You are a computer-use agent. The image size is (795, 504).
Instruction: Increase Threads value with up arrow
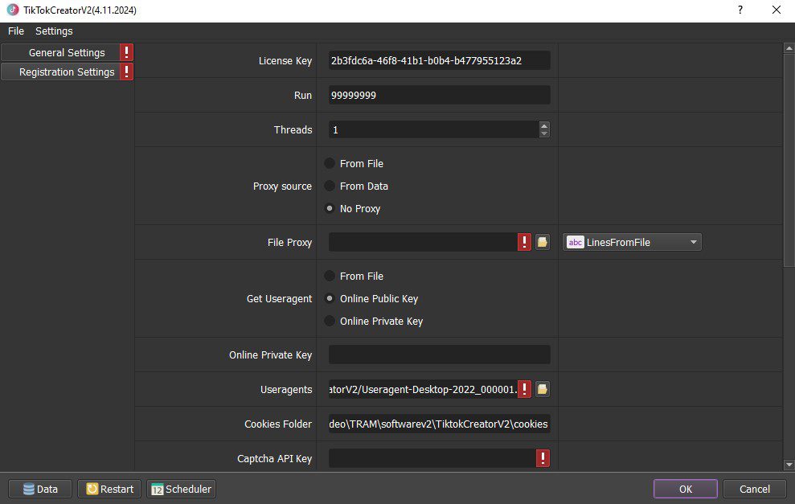[x=544, y=125]
